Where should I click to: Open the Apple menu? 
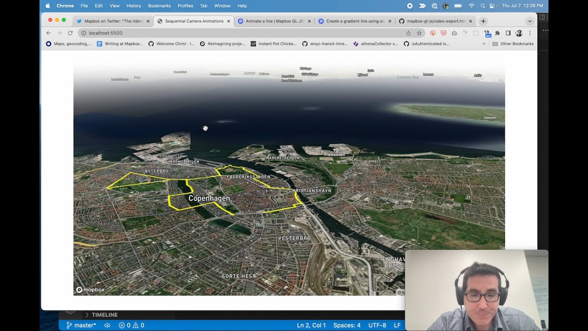click(47, 6)
